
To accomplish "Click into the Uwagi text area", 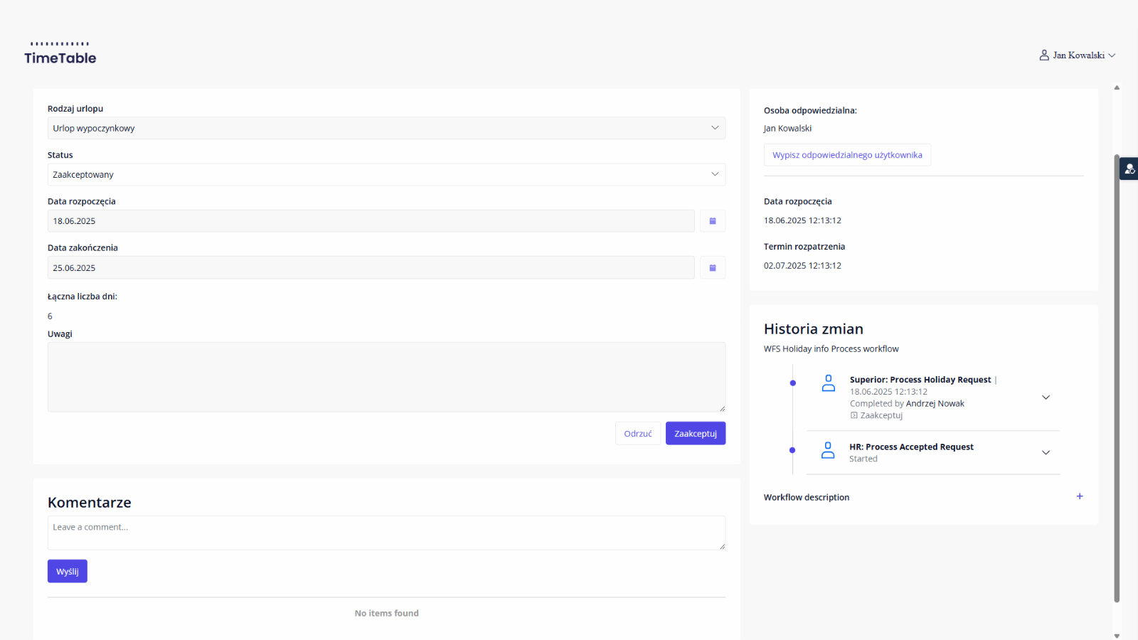I will (386, 377).
